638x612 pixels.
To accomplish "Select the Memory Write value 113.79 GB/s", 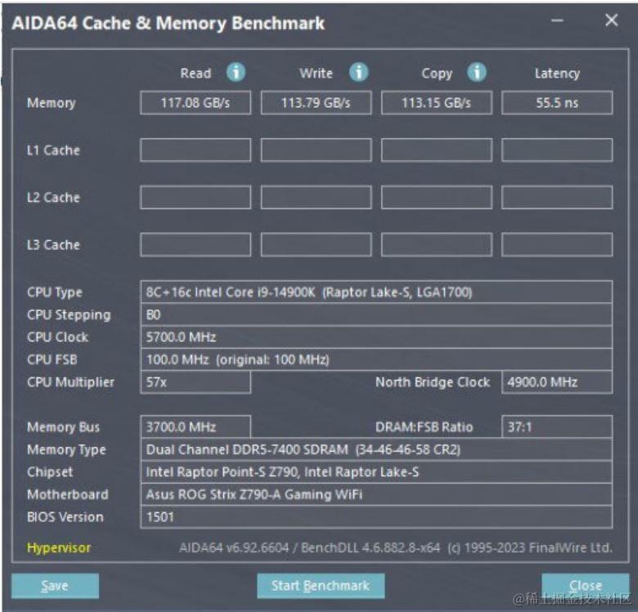I will 317,103.
